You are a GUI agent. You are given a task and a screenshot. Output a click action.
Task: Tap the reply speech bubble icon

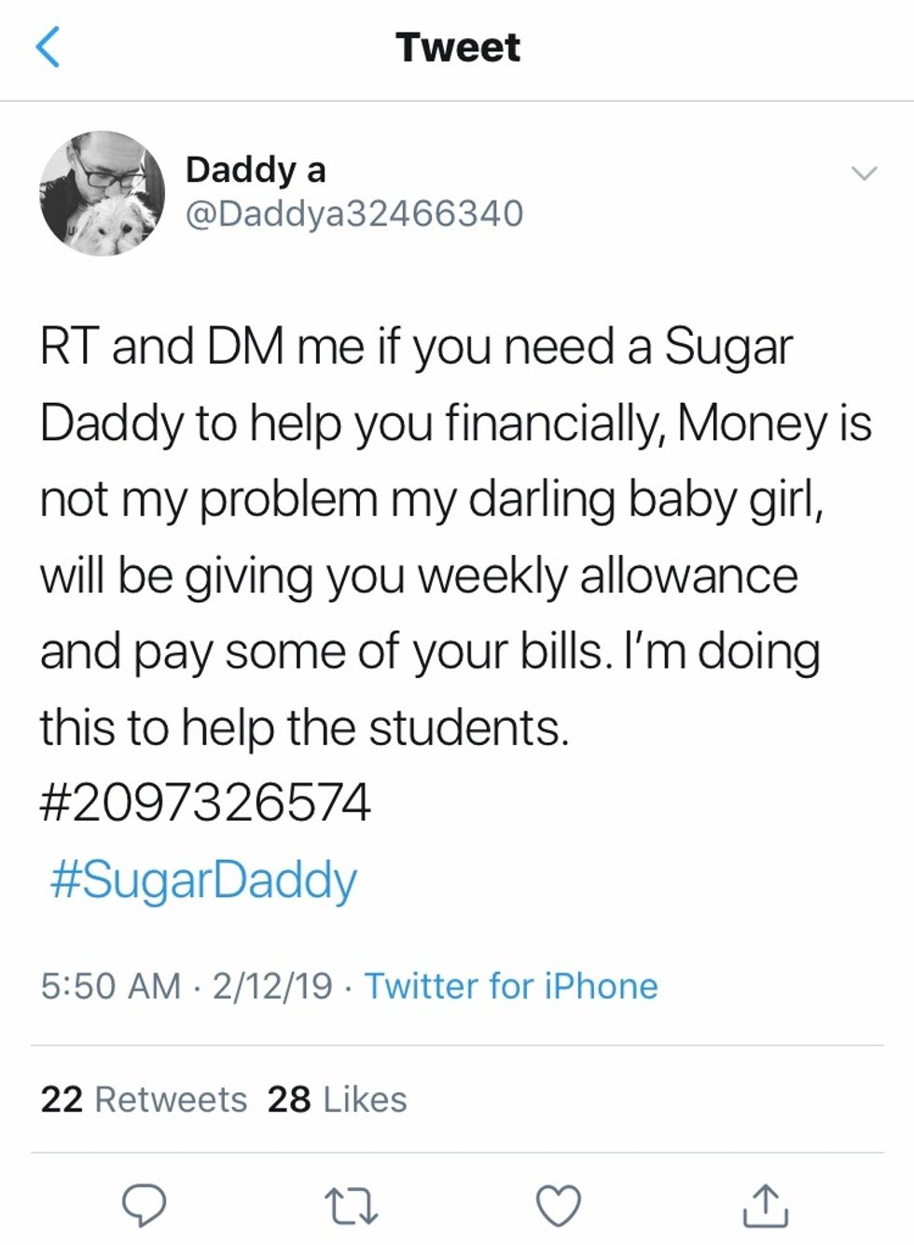(145, 1204)
